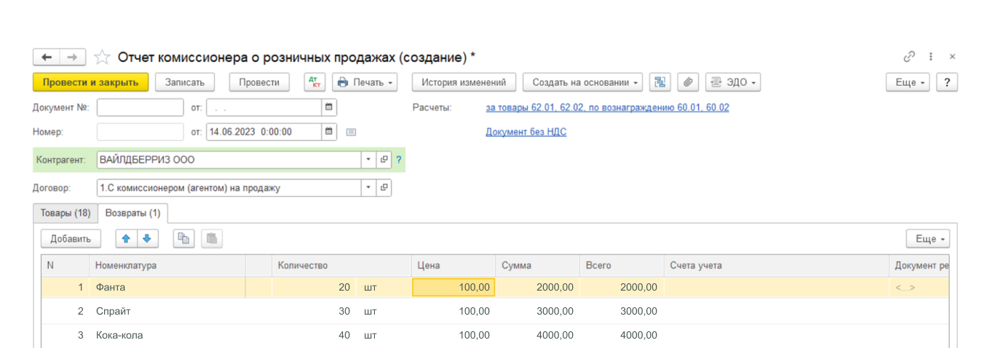Open the Создать на основании dropdown
990x348 pixels.
click(582, 82)
